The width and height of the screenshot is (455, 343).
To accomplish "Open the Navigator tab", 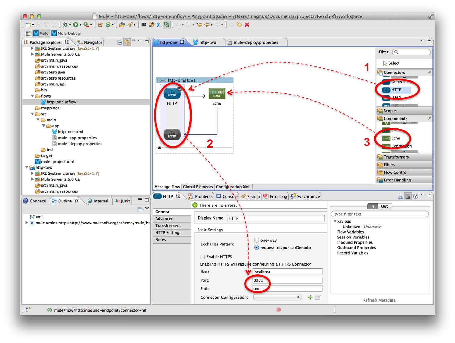I will coord(90,42).
